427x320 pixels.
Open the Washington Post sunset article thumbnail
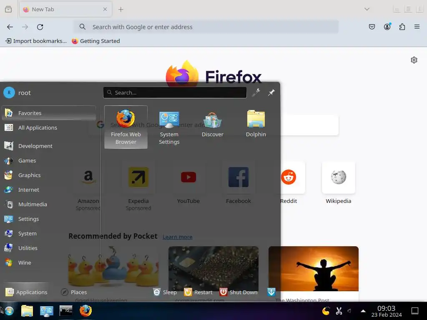click(314, 269)
